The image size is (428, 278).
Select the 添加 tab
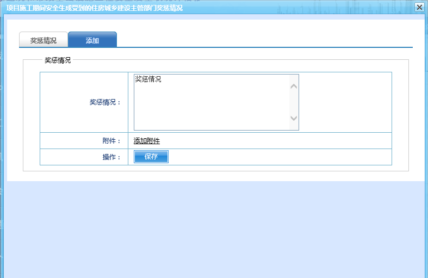pos(92,40)
